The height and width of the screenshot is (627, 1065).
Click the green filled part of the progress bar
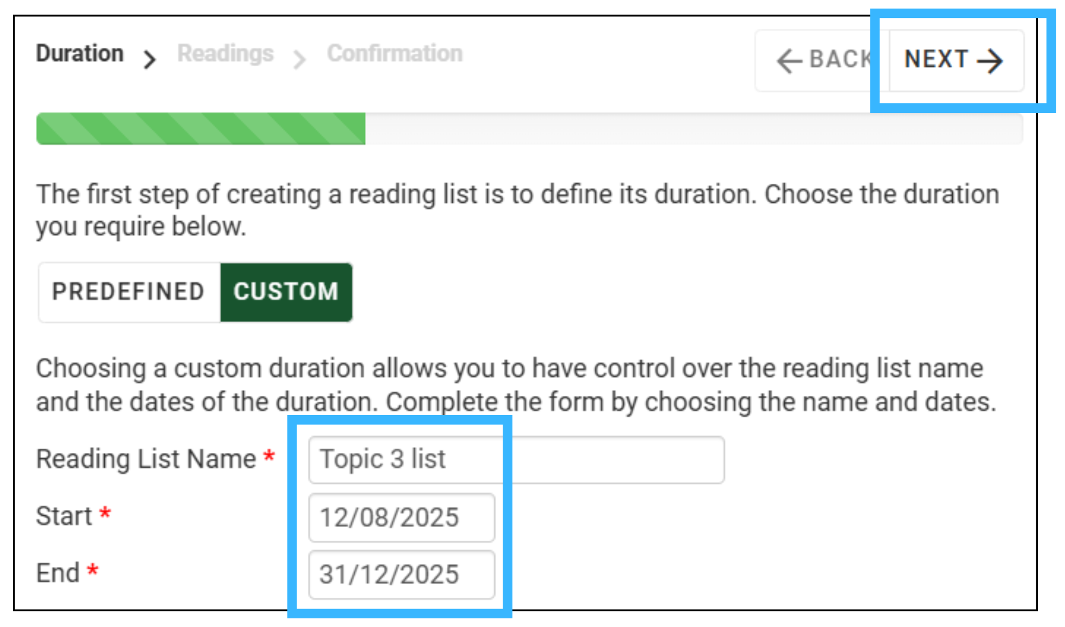coord(201,129)
